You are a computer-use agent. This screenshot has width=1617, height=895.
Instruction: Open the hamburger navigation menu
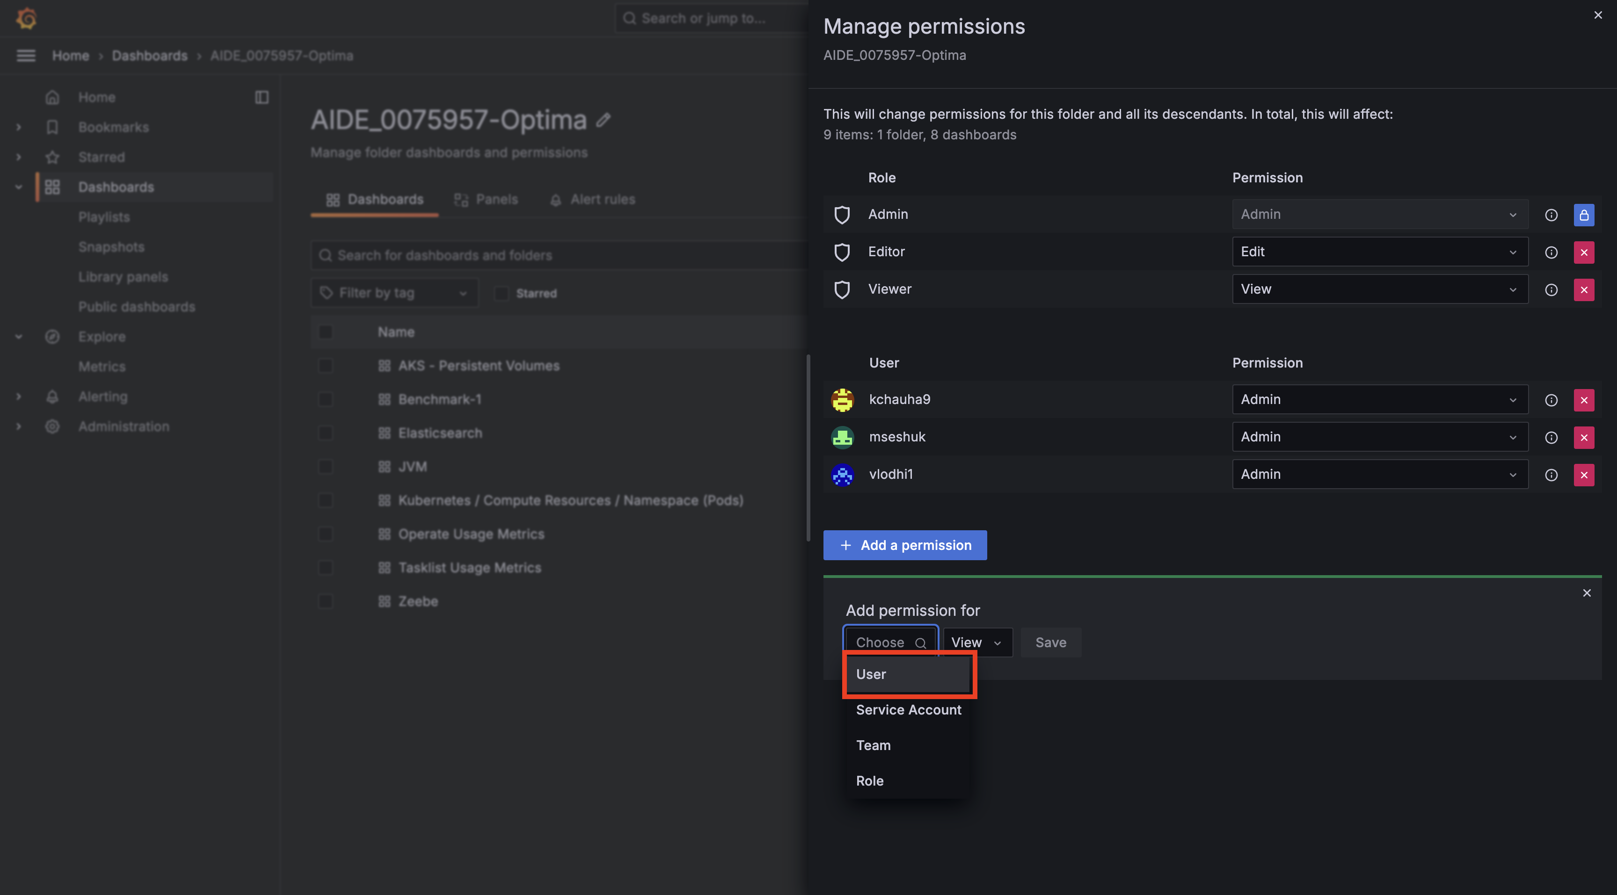click(26, 56)
